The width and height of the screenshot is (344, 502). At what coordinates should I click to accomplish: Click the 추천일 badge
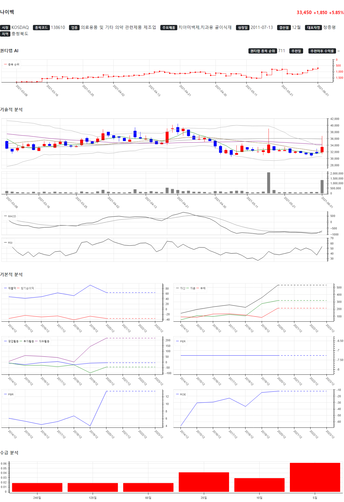pyautogui.click(x=296, y=51)
